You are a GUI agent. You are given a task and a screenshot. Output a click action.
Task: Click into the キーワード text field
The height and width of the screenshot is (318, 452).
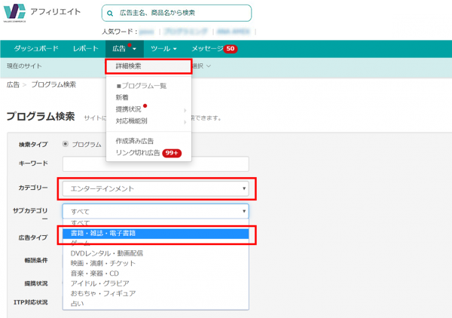(156, 164)
